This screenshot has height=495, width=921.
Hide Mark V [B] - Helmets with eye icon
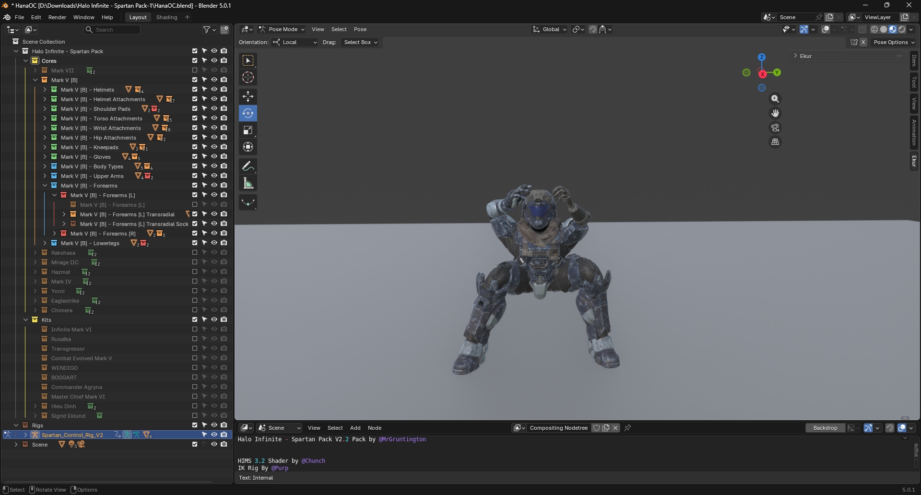click(214, 90)
